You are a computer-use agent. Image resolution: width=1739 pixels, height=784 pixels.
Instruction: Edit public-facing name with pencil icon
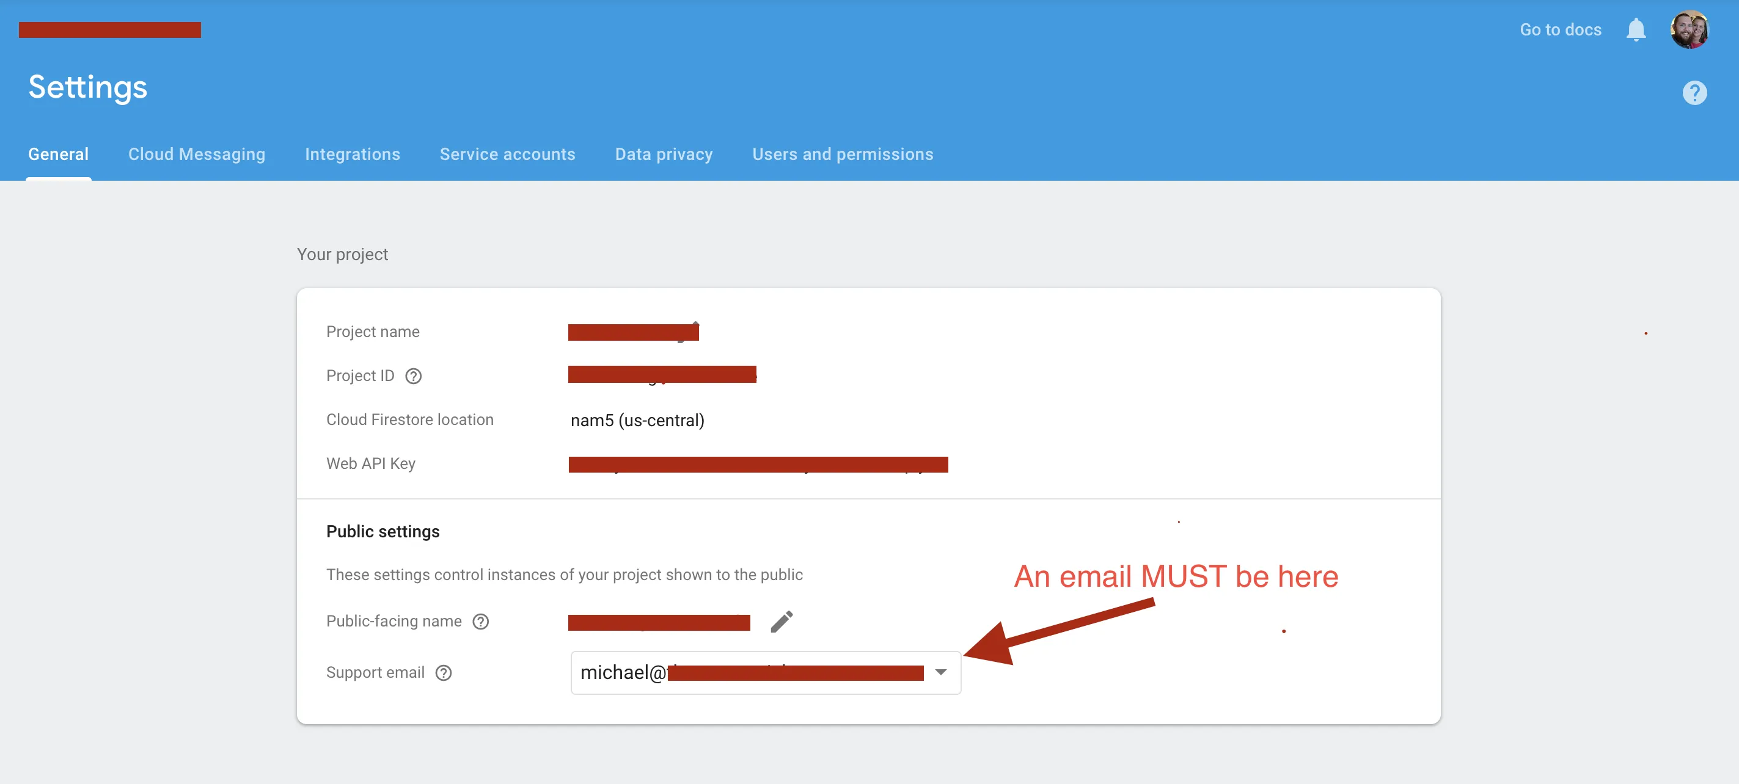pyautogui.click(x=781, y=622)
